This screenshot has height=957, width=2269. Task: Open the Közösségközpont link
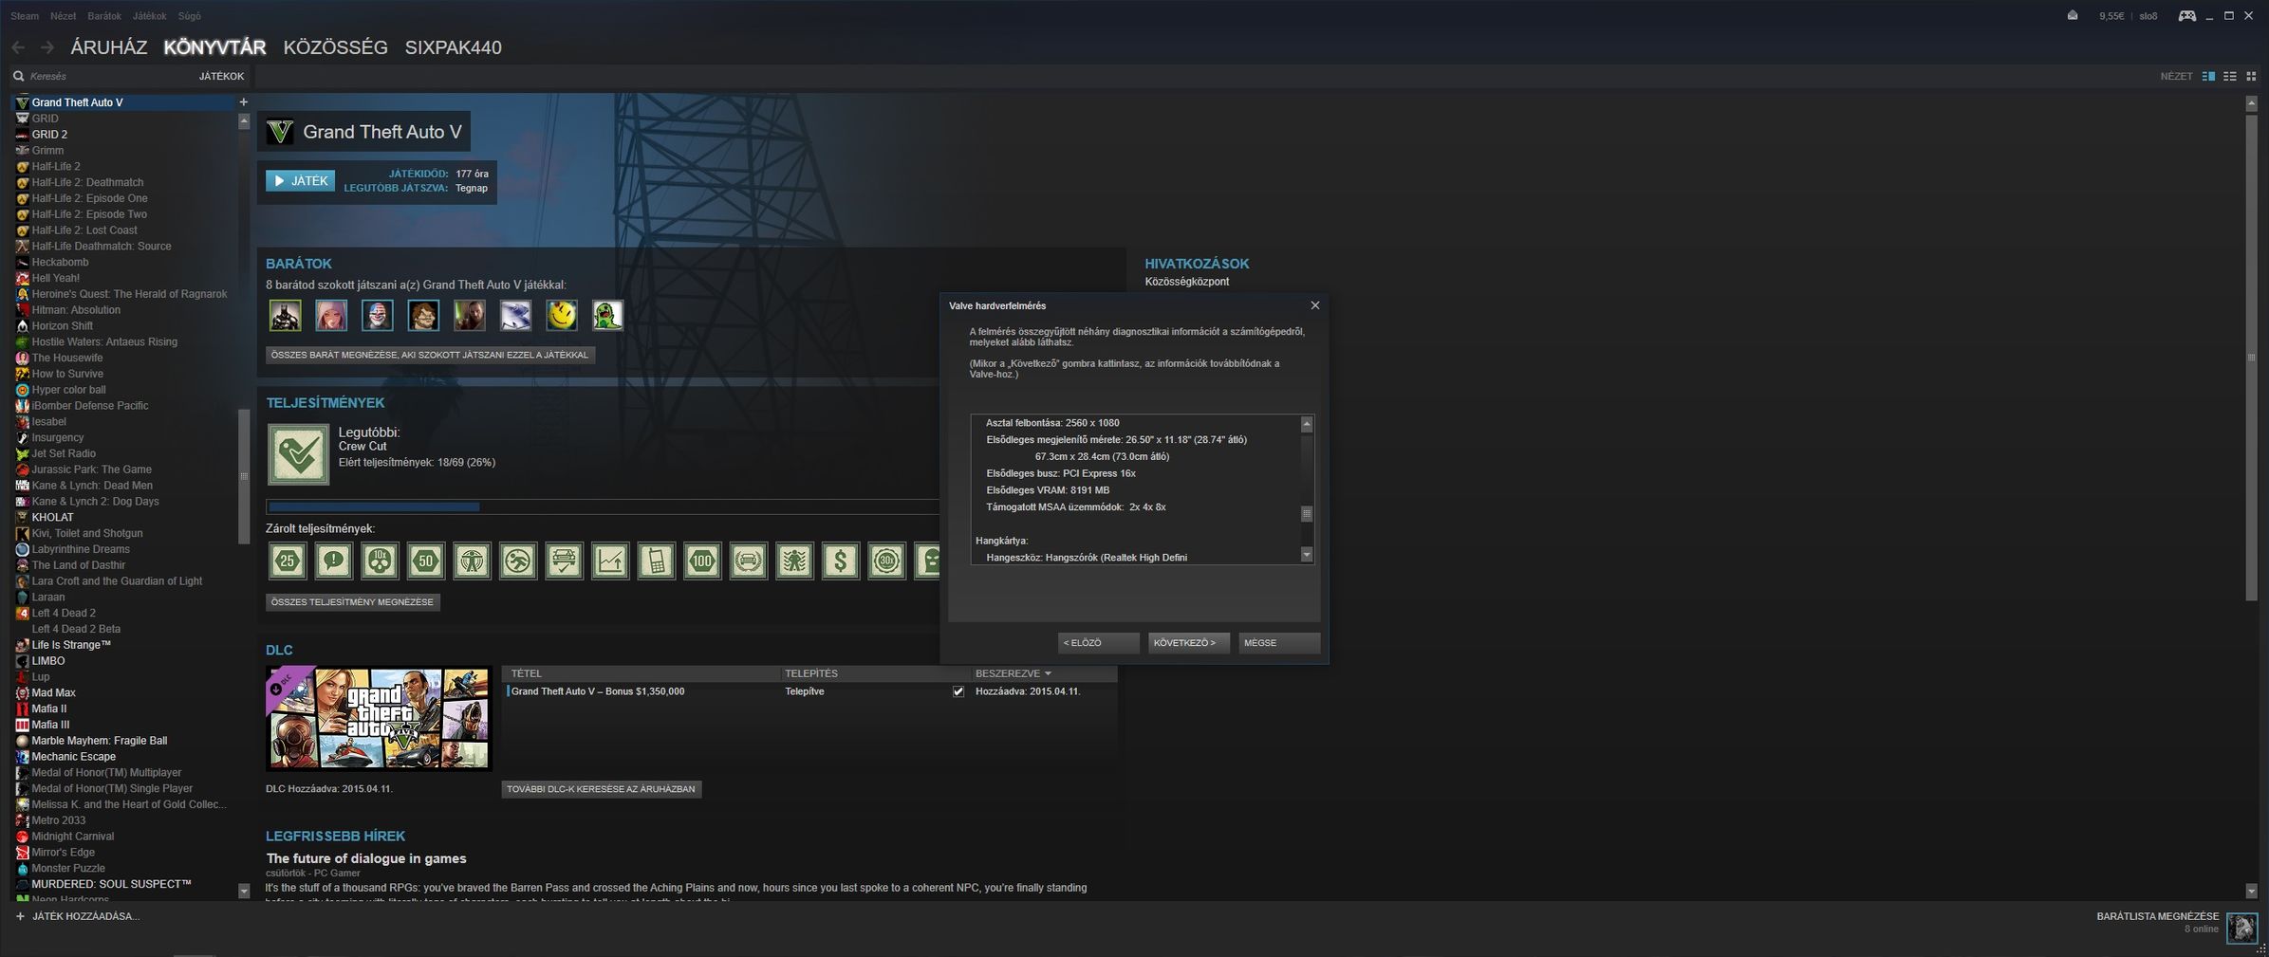[1186, 282]
